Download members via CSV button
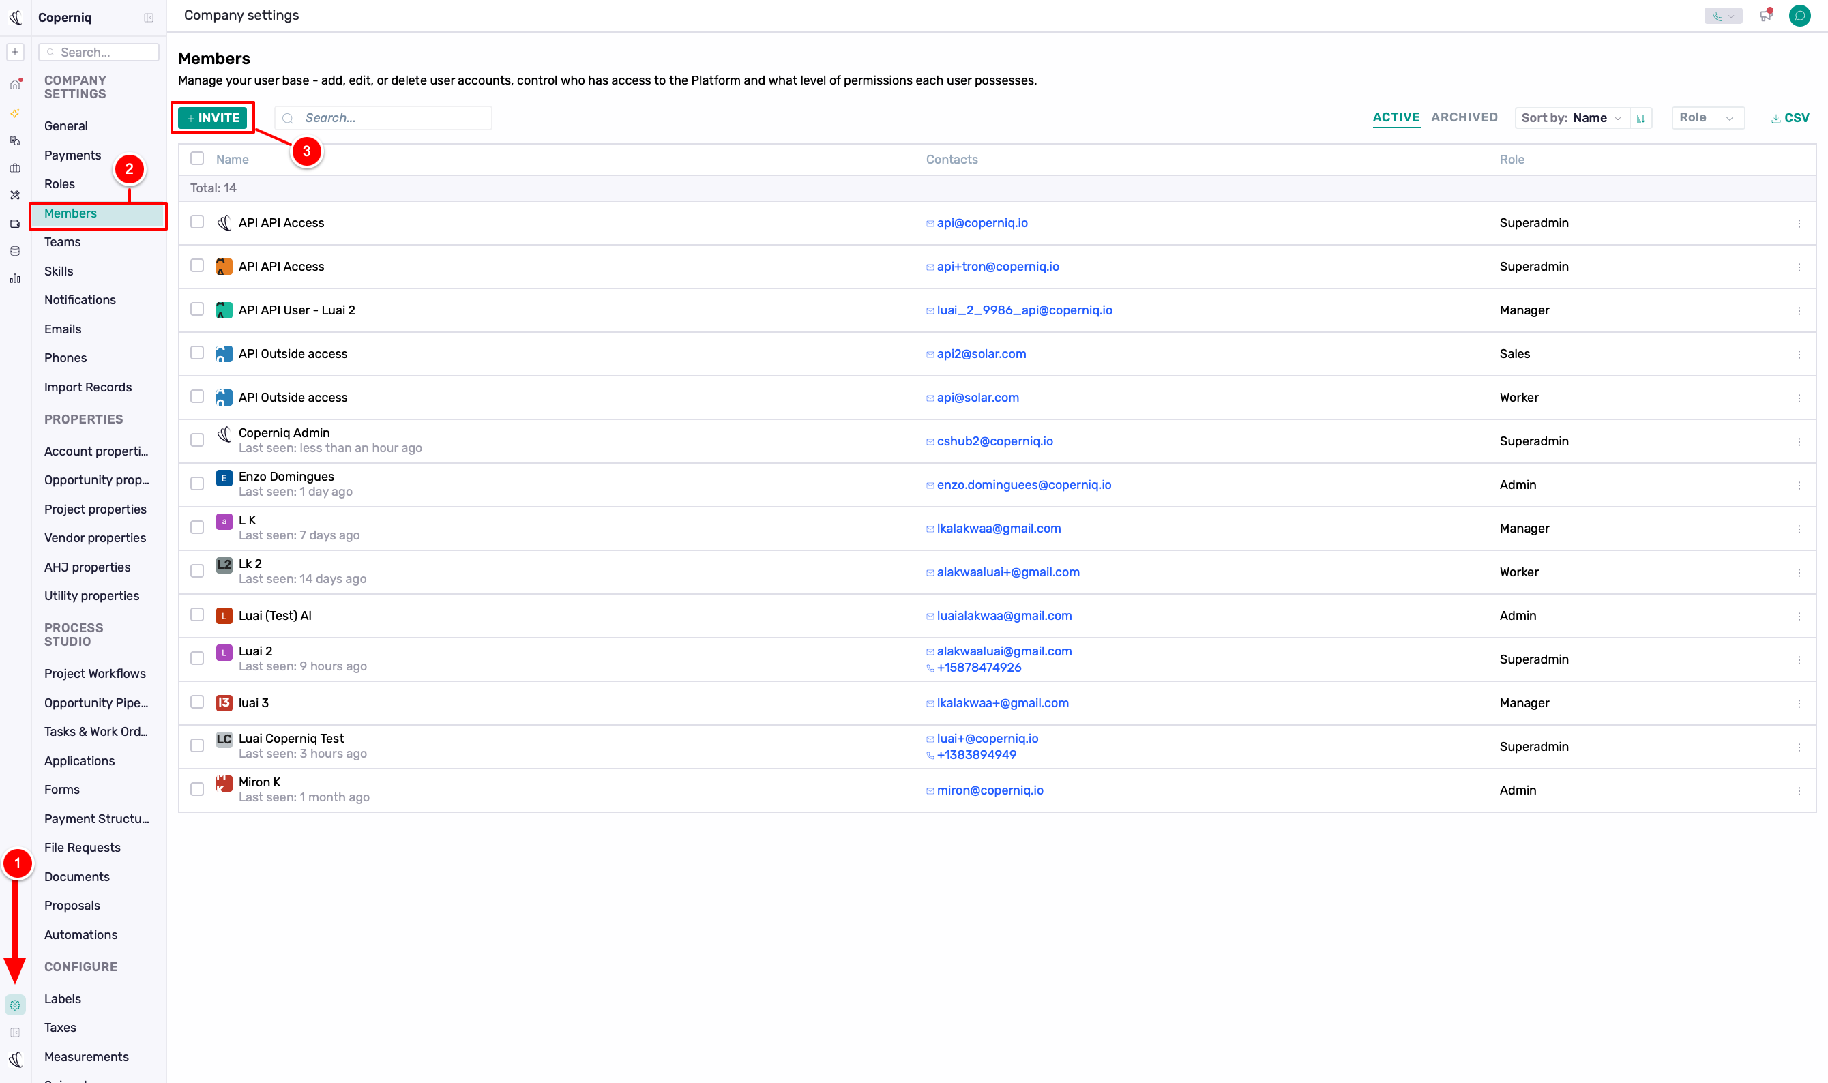The height and width of the screenshot is (1083, 1828). click(1790, 118)
